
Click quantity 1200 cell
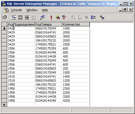pyautogui.click(x=76, y=80)
